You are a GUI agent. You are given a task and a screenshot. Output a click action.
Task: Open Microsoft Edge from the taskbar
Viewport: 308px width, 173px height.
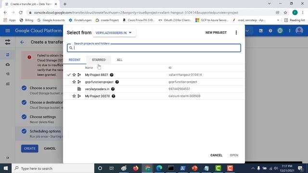[x=159, y=168]
